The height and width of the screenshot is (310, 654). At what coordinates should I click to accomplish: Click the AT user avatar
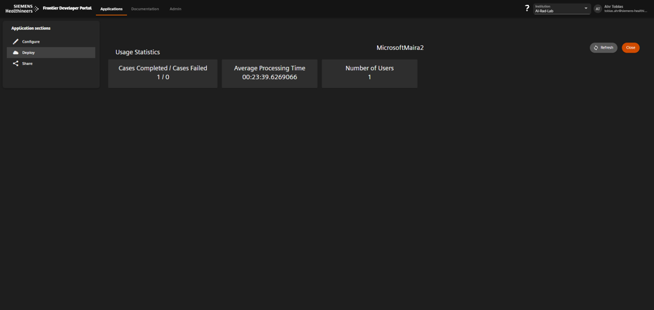(597, 9)
